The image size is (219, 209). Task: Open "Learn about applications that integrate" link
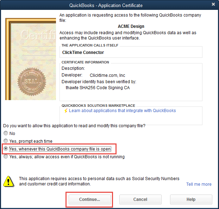(122, 111)
